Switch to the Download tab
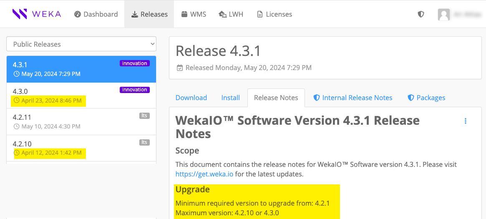Image resolution: width=486 pixels, height=219 pixels. tap(191, 98)
